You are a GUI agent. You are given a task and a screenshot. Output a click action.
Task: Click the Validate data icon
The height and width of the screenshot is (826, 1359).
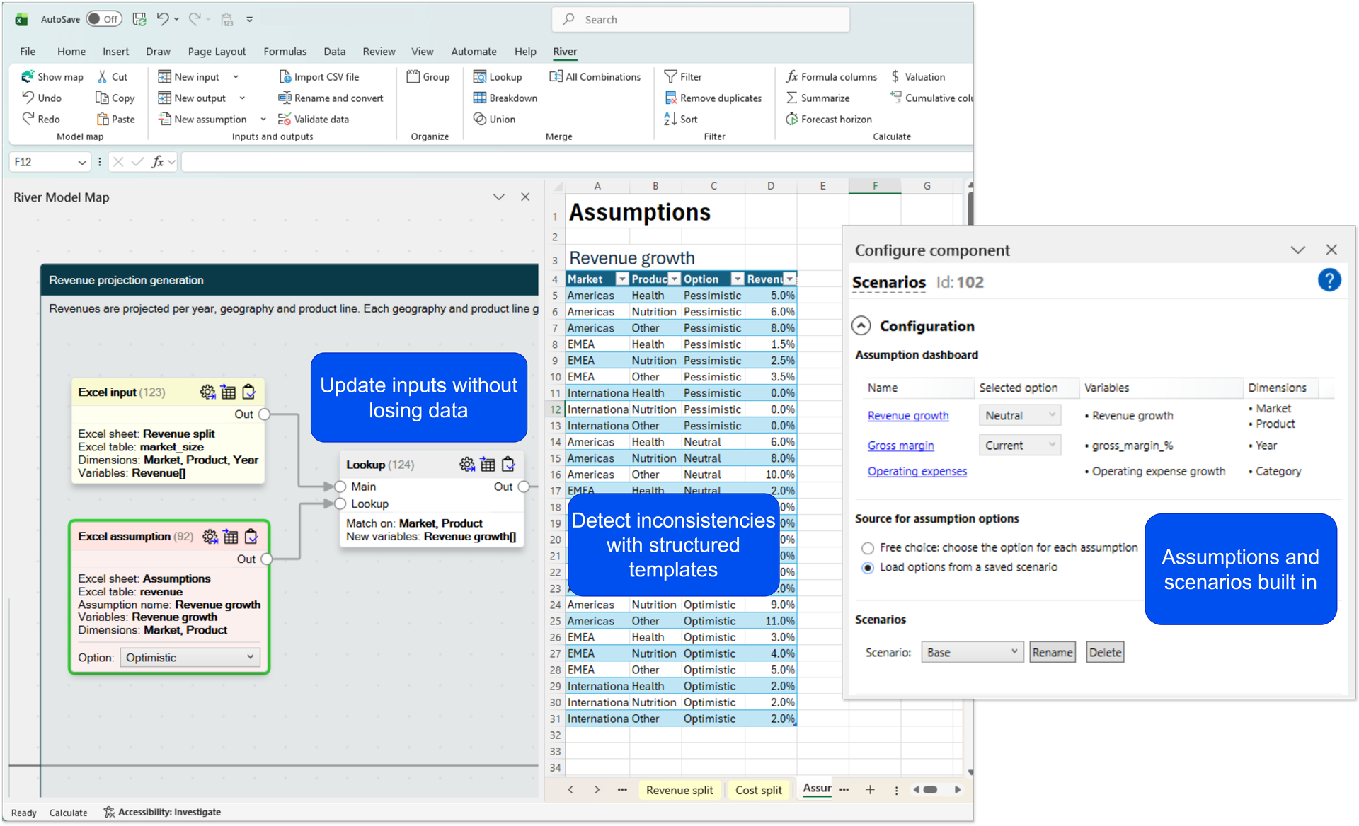click(x=285, y=119)
